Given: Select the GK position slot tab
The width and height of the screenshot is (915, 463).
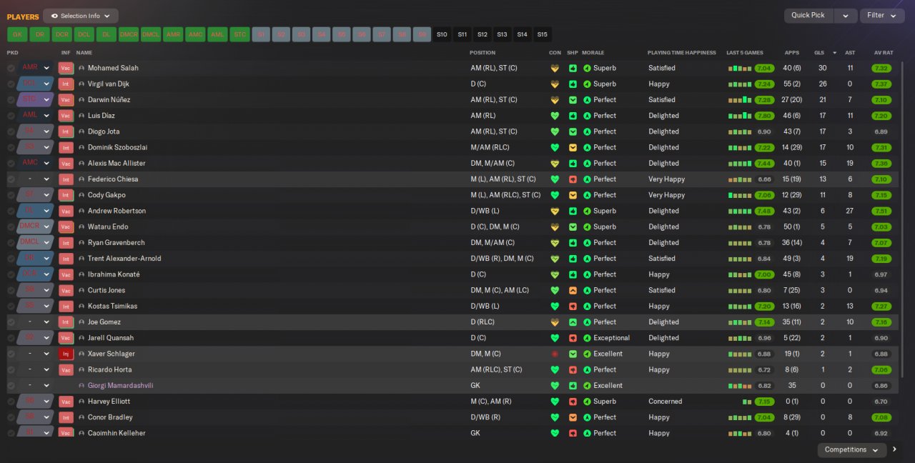Looking at the screenshot, I should (x=17, y=34).
